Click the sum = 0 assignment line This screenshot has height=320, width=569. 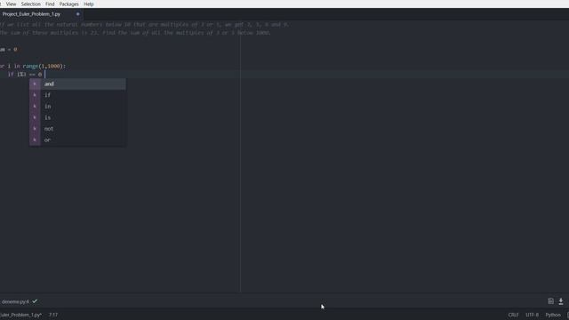(8, 50)
